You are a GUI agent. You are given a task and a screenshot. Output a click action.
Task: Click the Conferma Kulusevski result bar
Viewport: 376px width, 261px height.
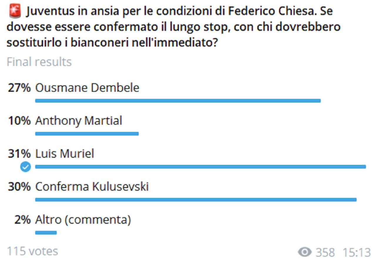click(x=196, y=200)
